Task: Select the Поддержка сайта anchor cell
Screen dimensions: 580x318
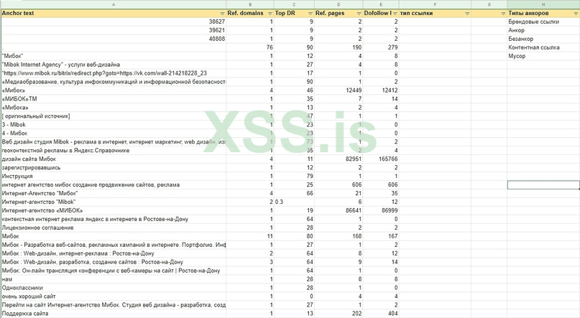Action: (x=114, y=314)
